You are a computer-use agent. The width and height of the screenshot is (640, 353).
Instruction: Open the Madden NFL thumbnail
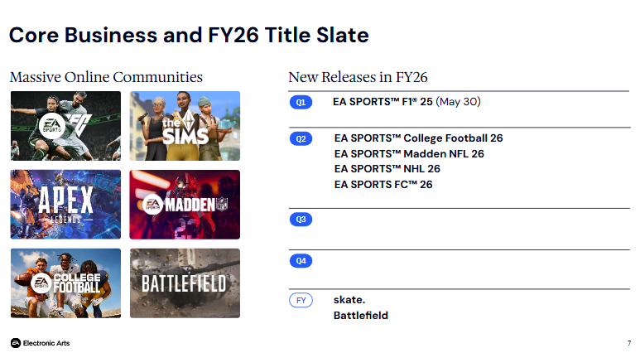point(185,205)
